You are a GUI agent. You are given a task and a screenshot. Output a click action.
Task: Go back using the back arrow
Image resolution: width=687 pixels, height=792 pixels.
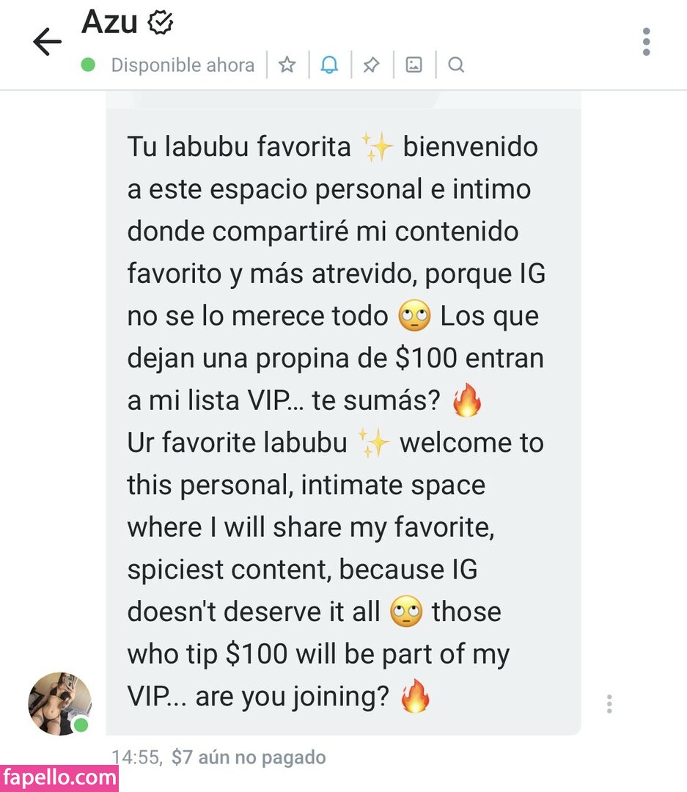(47, 41)
